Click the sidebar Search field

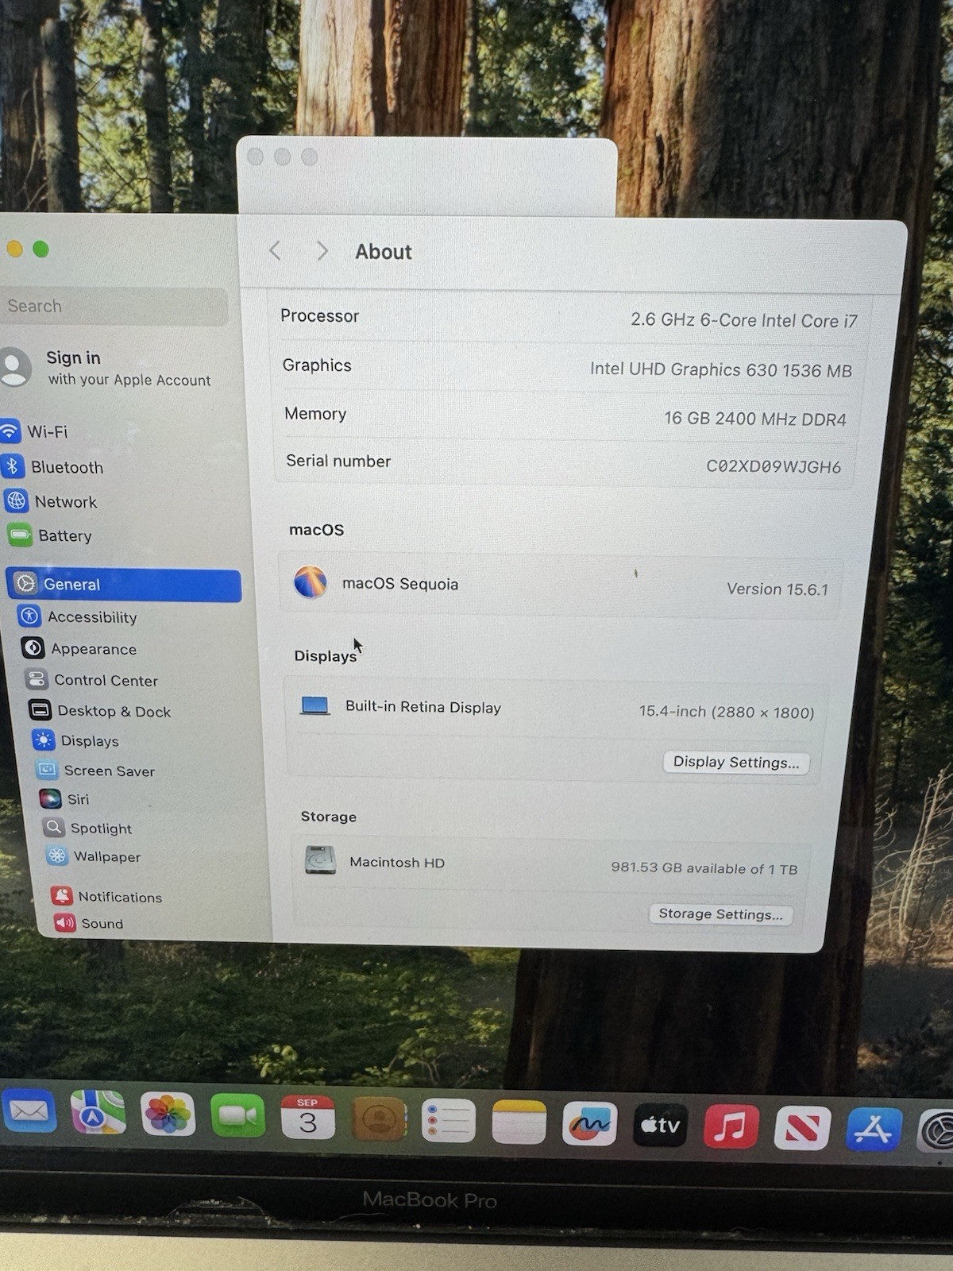[114, 307]
